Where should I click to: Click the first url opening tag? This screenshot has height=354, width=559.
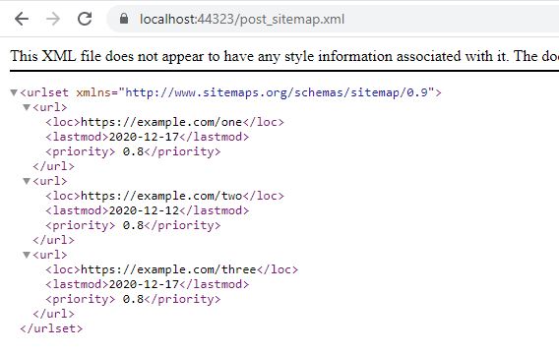pyautogui.click(x=50, y=107)
